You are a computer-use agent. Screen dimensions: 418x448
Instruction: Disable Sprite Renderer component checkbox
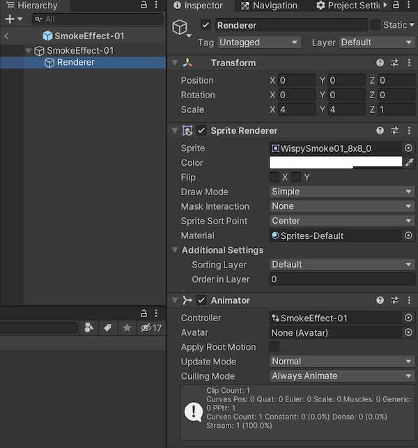[x=201, y=130]
